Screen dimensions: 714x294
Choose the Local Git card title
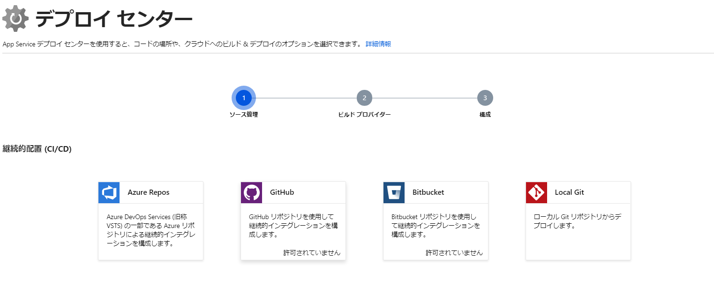(x=570, y=192)
